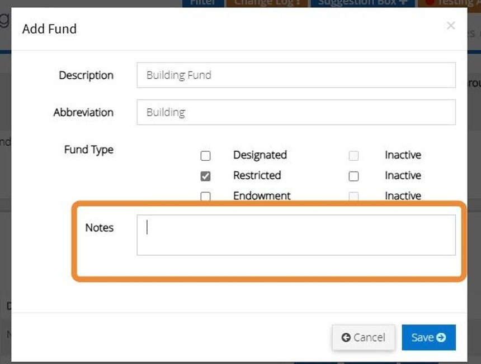Viewport: 481px width, 364px height.
Task: Check the Inactive box beside Designated
Action: pyautogui.click(x=353, y=156)
